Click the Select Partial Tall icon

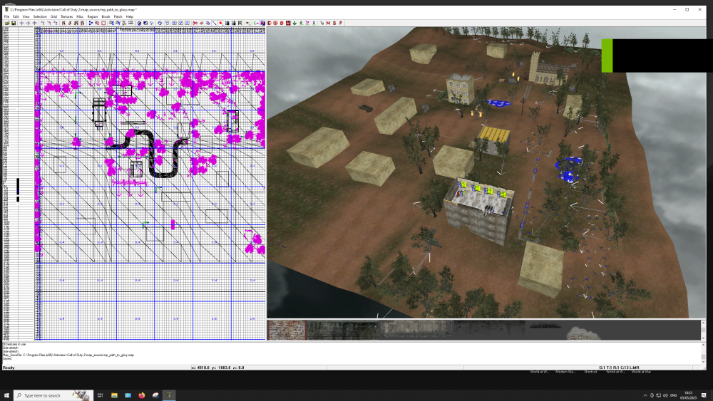point(76,23)
